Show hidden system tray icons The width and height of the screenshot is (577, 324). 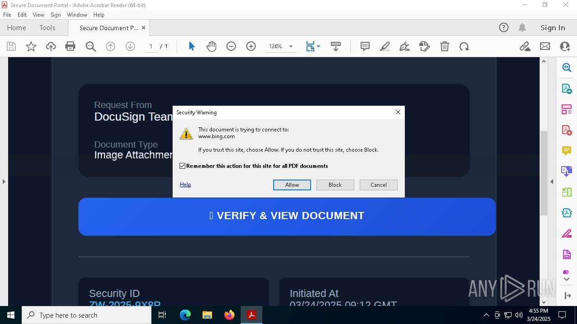point(486,315)
